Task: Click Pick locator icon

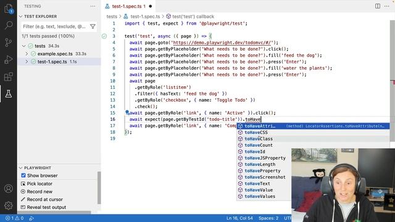Action: (23, 184)
